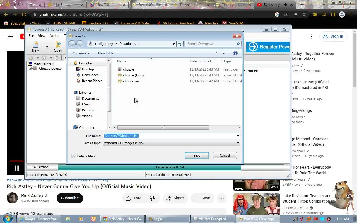Click Downloads in the breadcrumb path
The height and width of the screenshot is (223, 357).
point(127,44)
